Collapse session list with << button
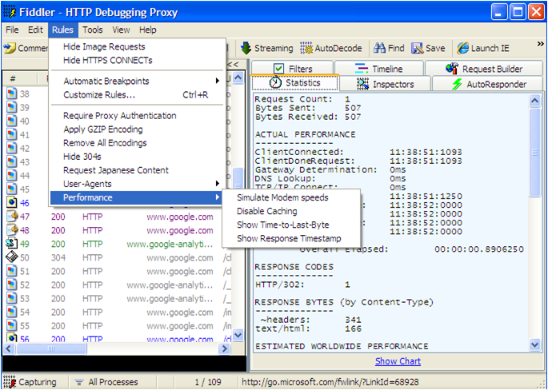Image resolution: width=548 pixels, height=390 pixels. point(233,64)
